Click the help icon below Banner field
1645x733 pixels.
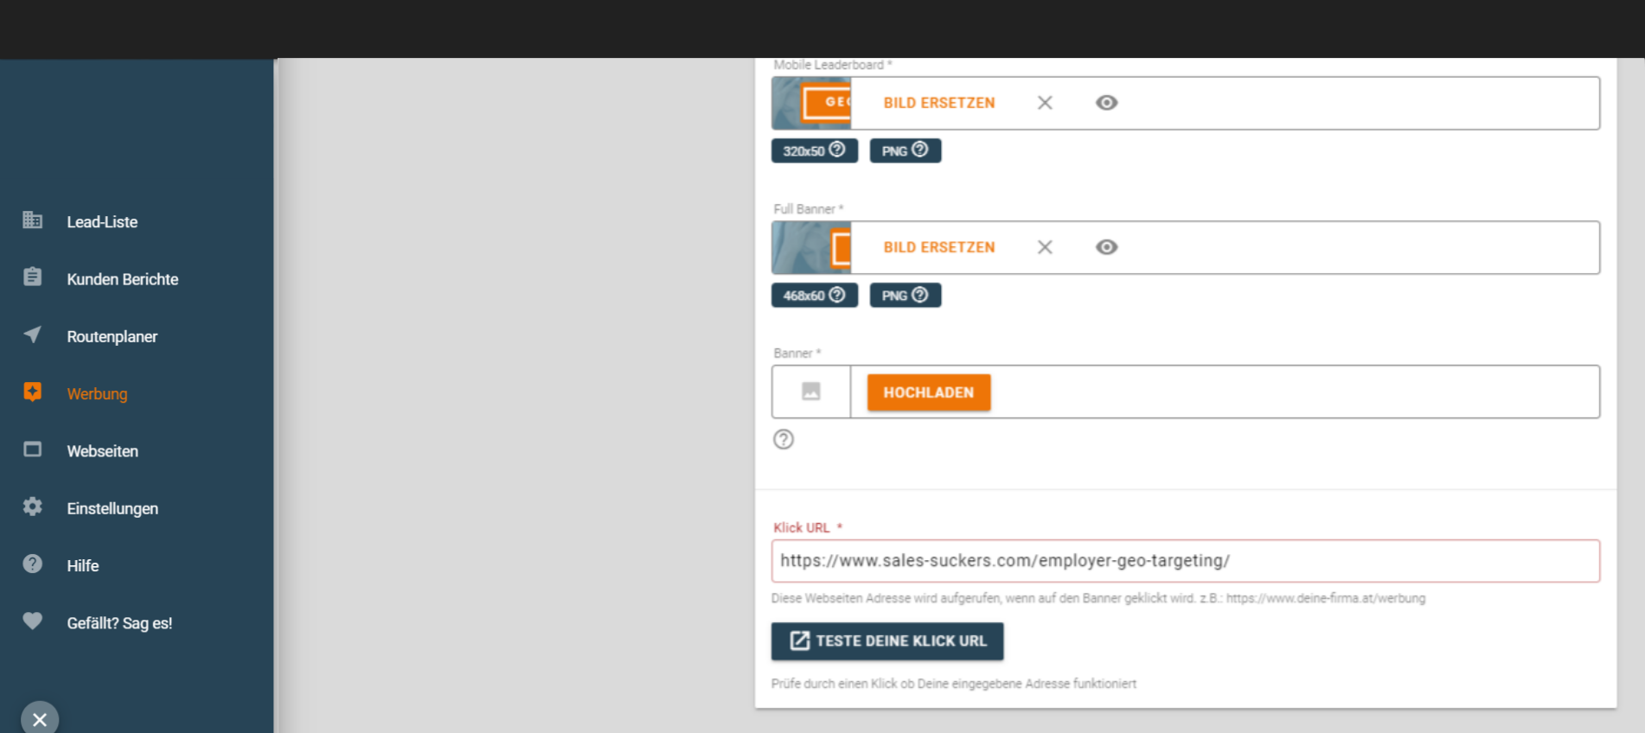(784, 439)
